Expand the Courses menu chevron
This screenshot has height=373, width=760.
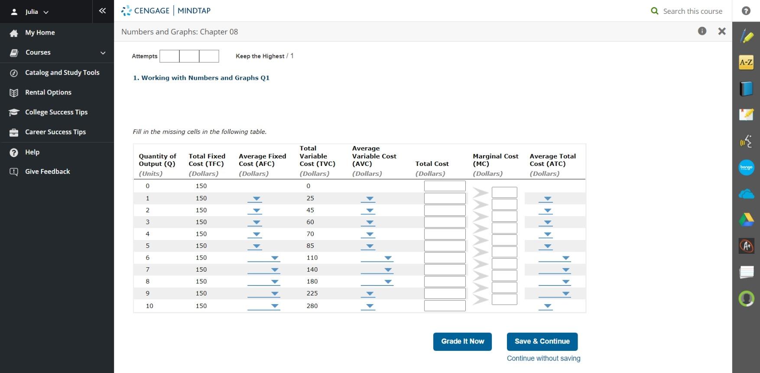[103, 53]
